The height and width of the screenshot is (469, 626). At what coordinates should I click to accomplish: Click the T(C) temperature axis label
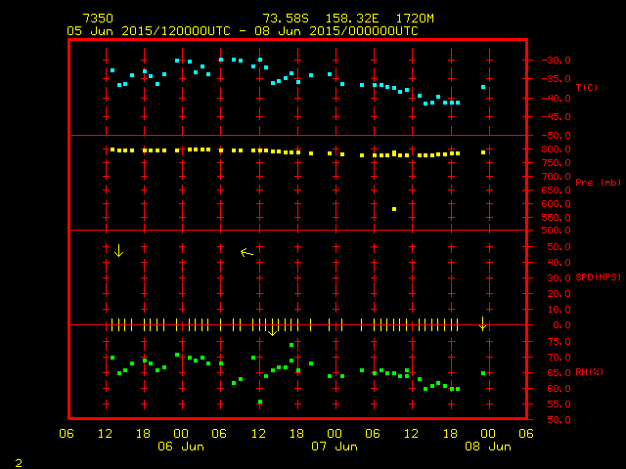click(586, 88)
